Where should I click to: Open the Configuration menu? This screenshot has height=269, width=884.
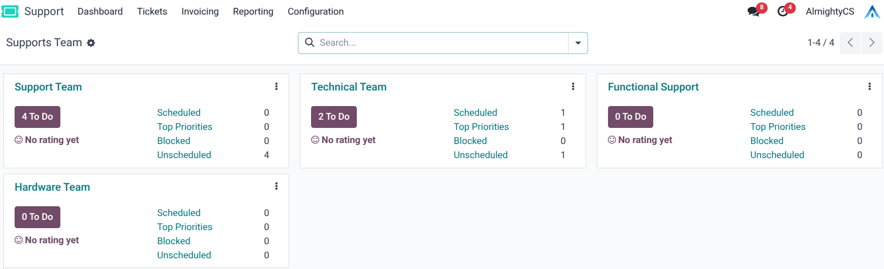[x=315, y=11]
